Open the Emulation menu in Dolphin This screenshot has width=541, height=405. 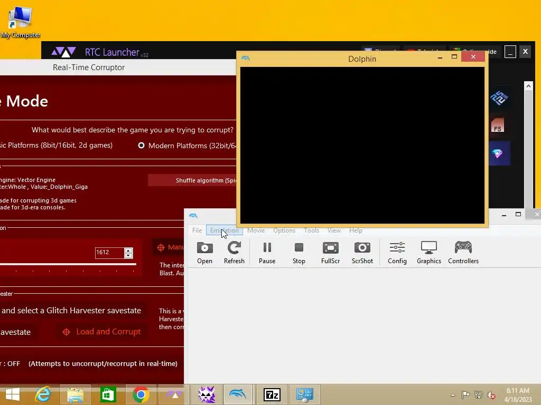[x=224, y=230]
